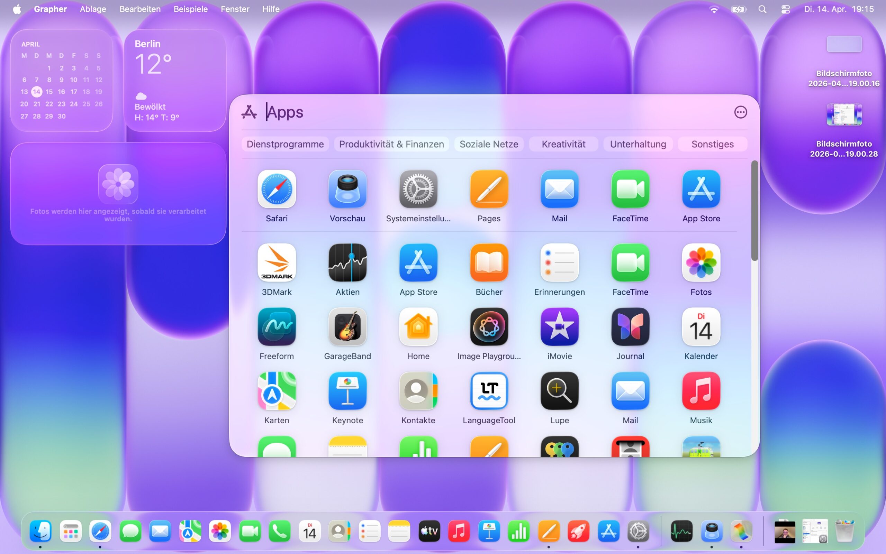This screenshot has height=554, width=886.
Task: Select the Unterhaltung category button
Action: pos(638,144)
